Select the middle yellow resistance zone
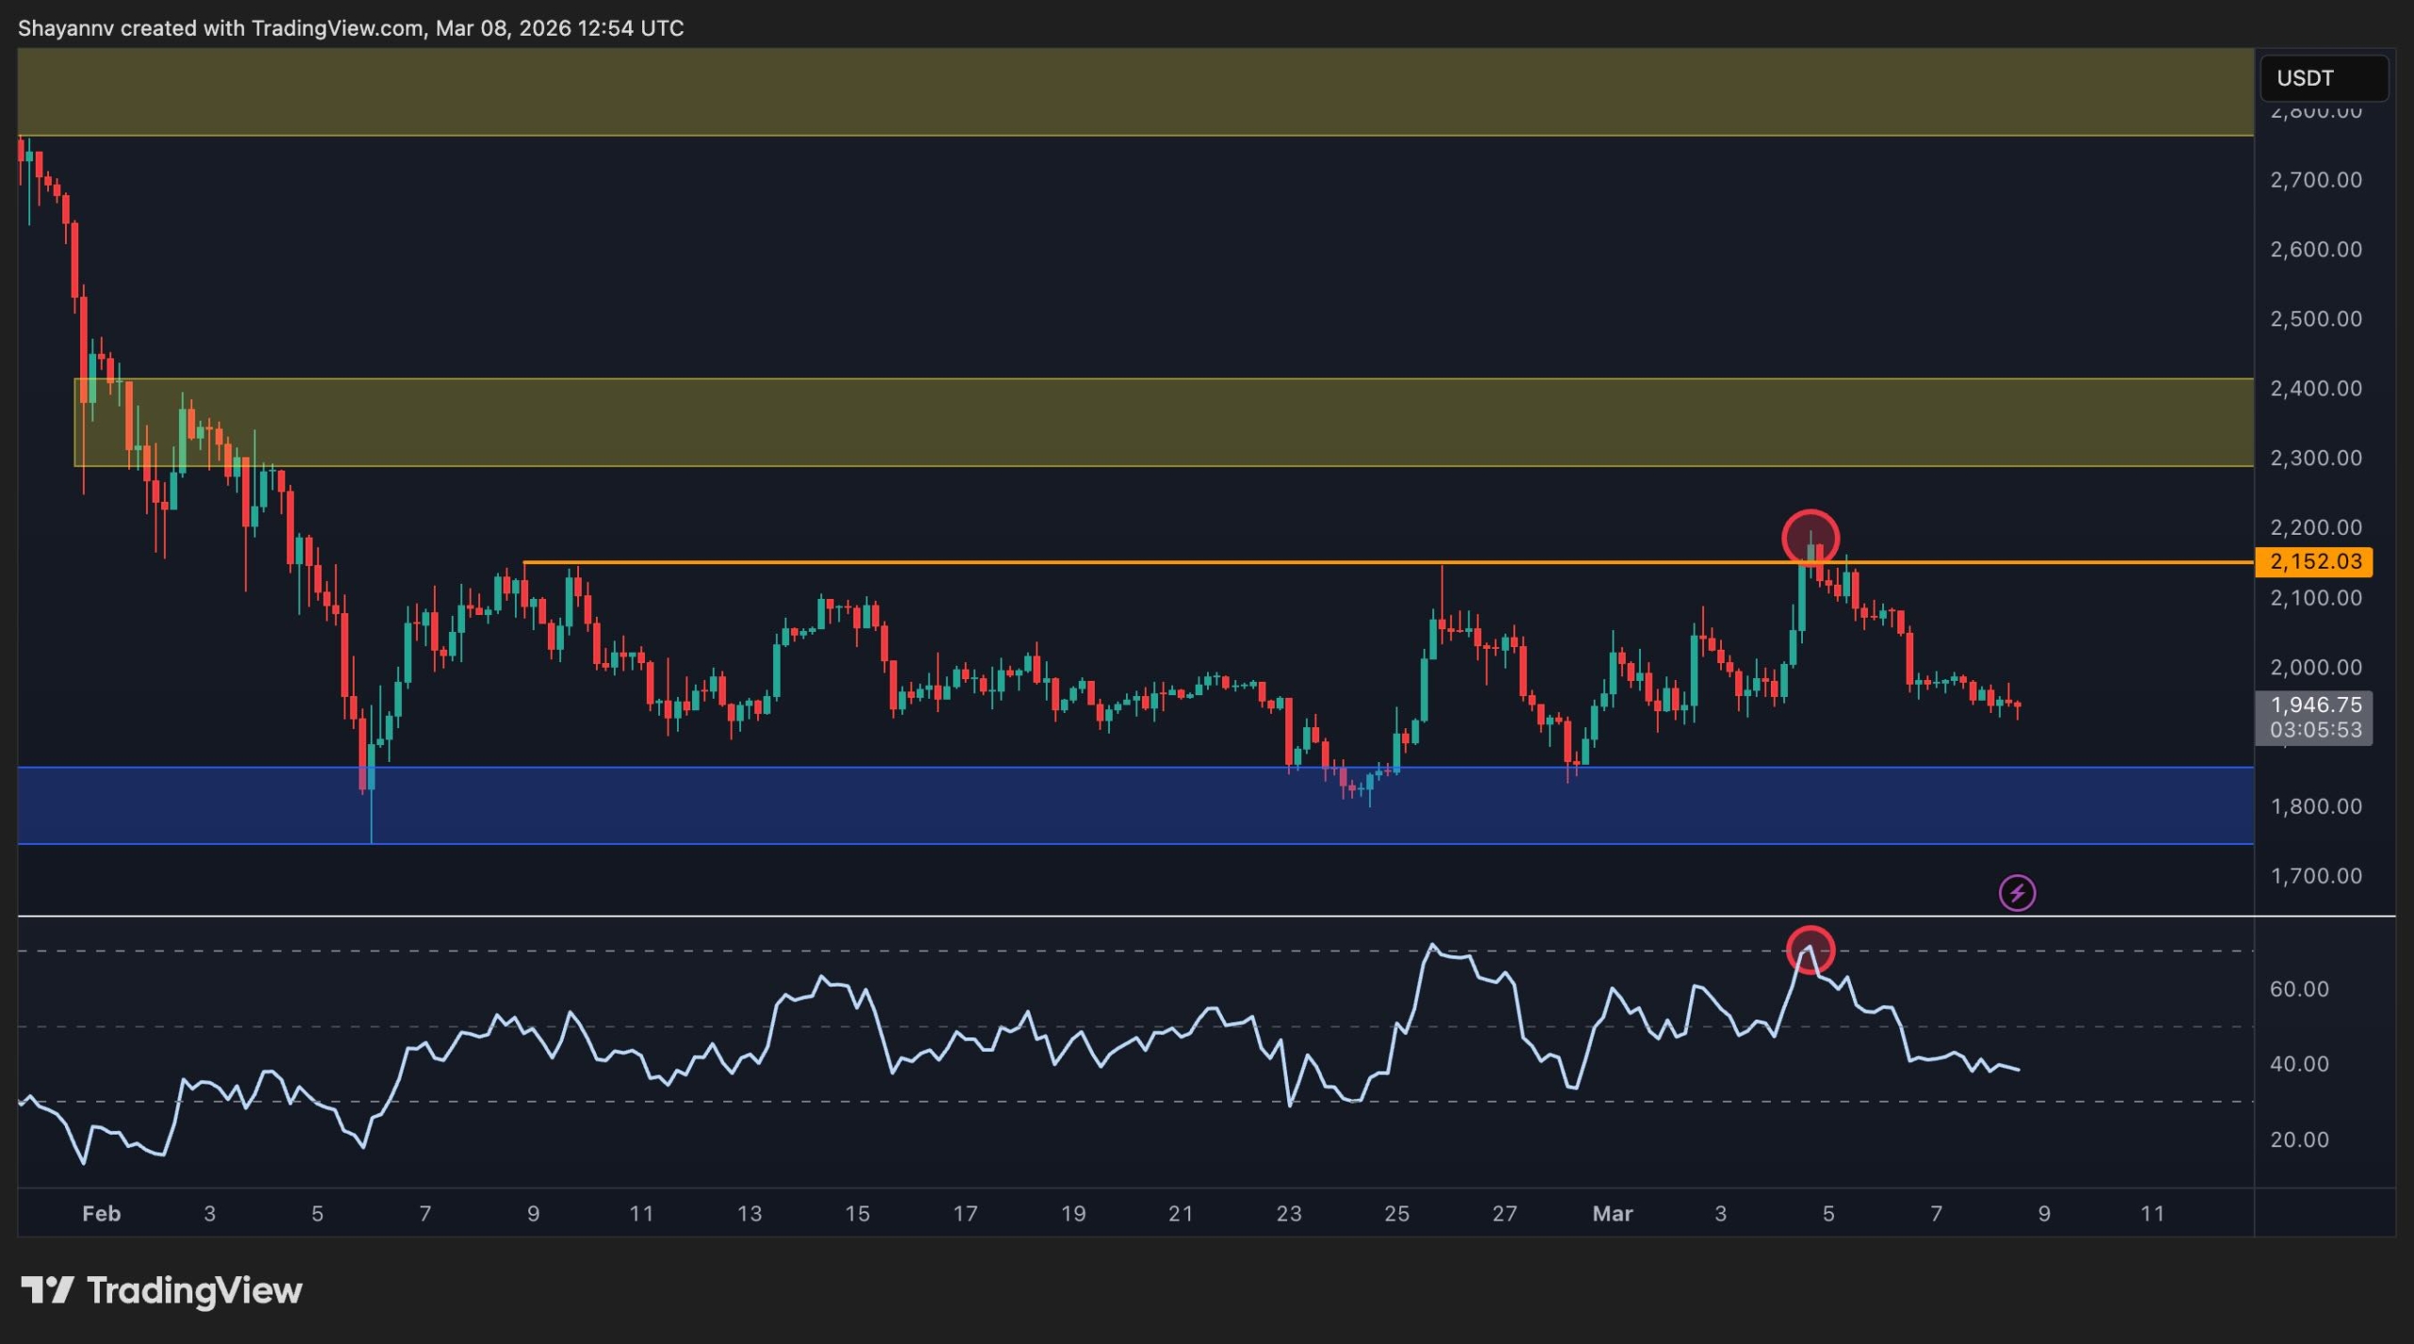Image resolution: width=2414 pixels, height=1344 pixels. pos(1132,423)
